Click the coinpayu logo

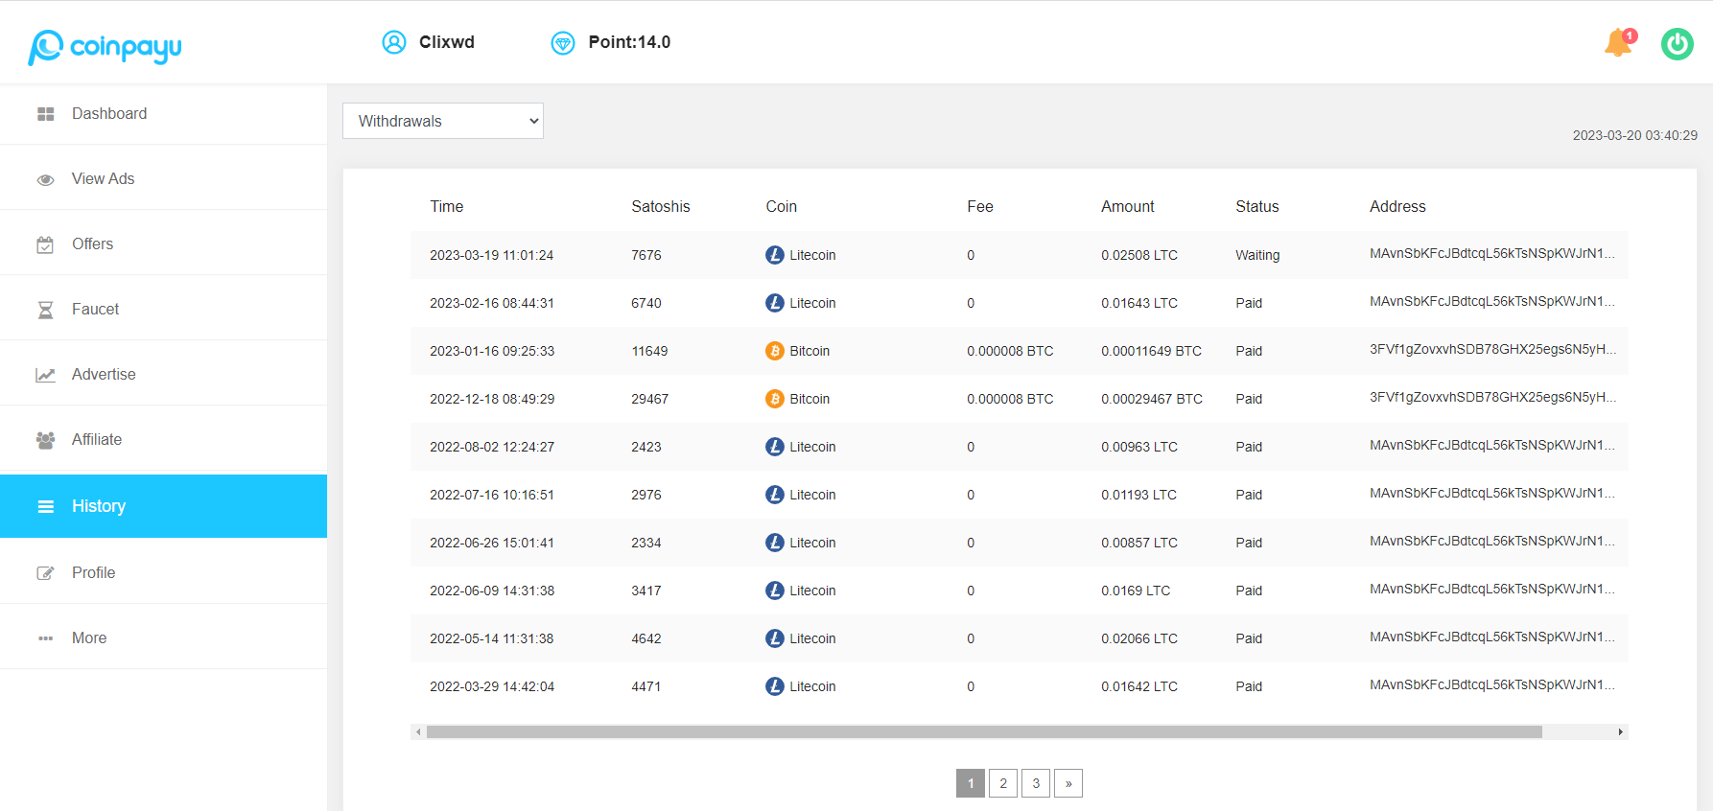(105, 46)
